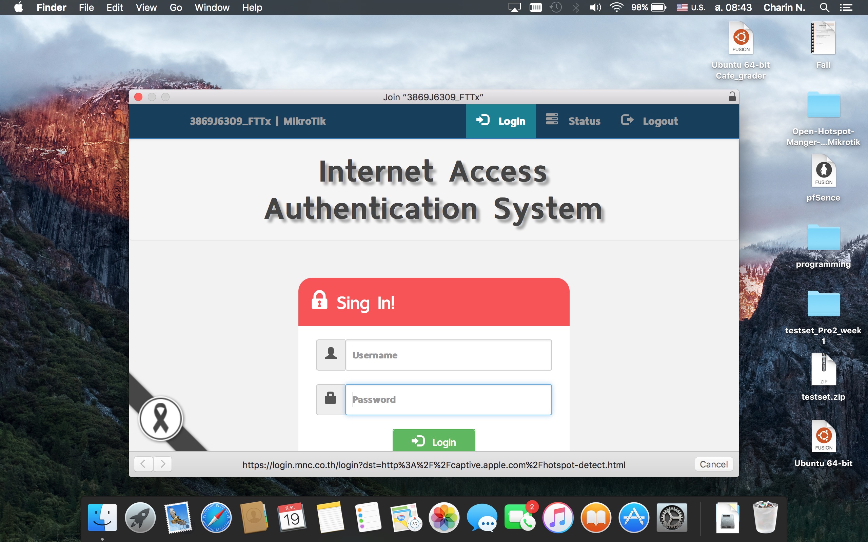
Task: Open Launchpad rocket icon in dock
Action: (x=140, y=518)
